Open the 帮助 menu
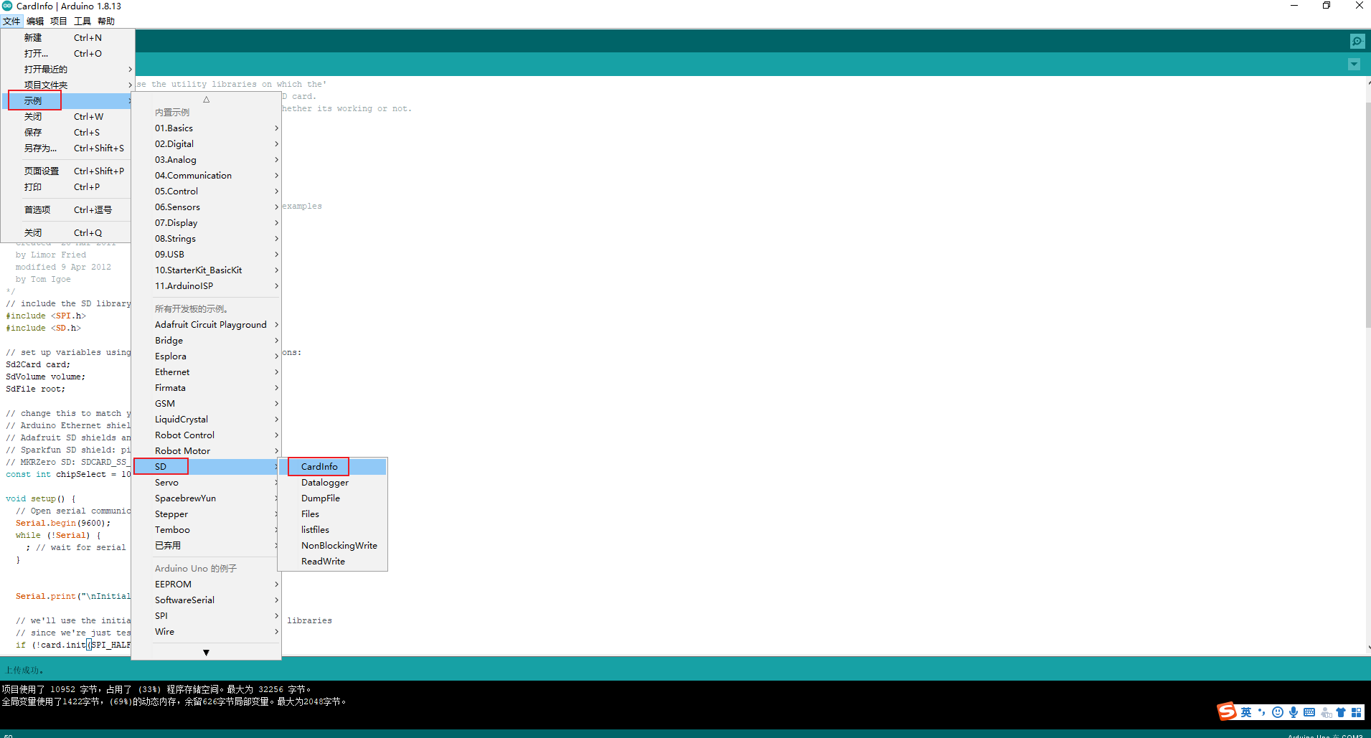The width and height of the screenshot is (1371, 738). (x=106, y=21)
